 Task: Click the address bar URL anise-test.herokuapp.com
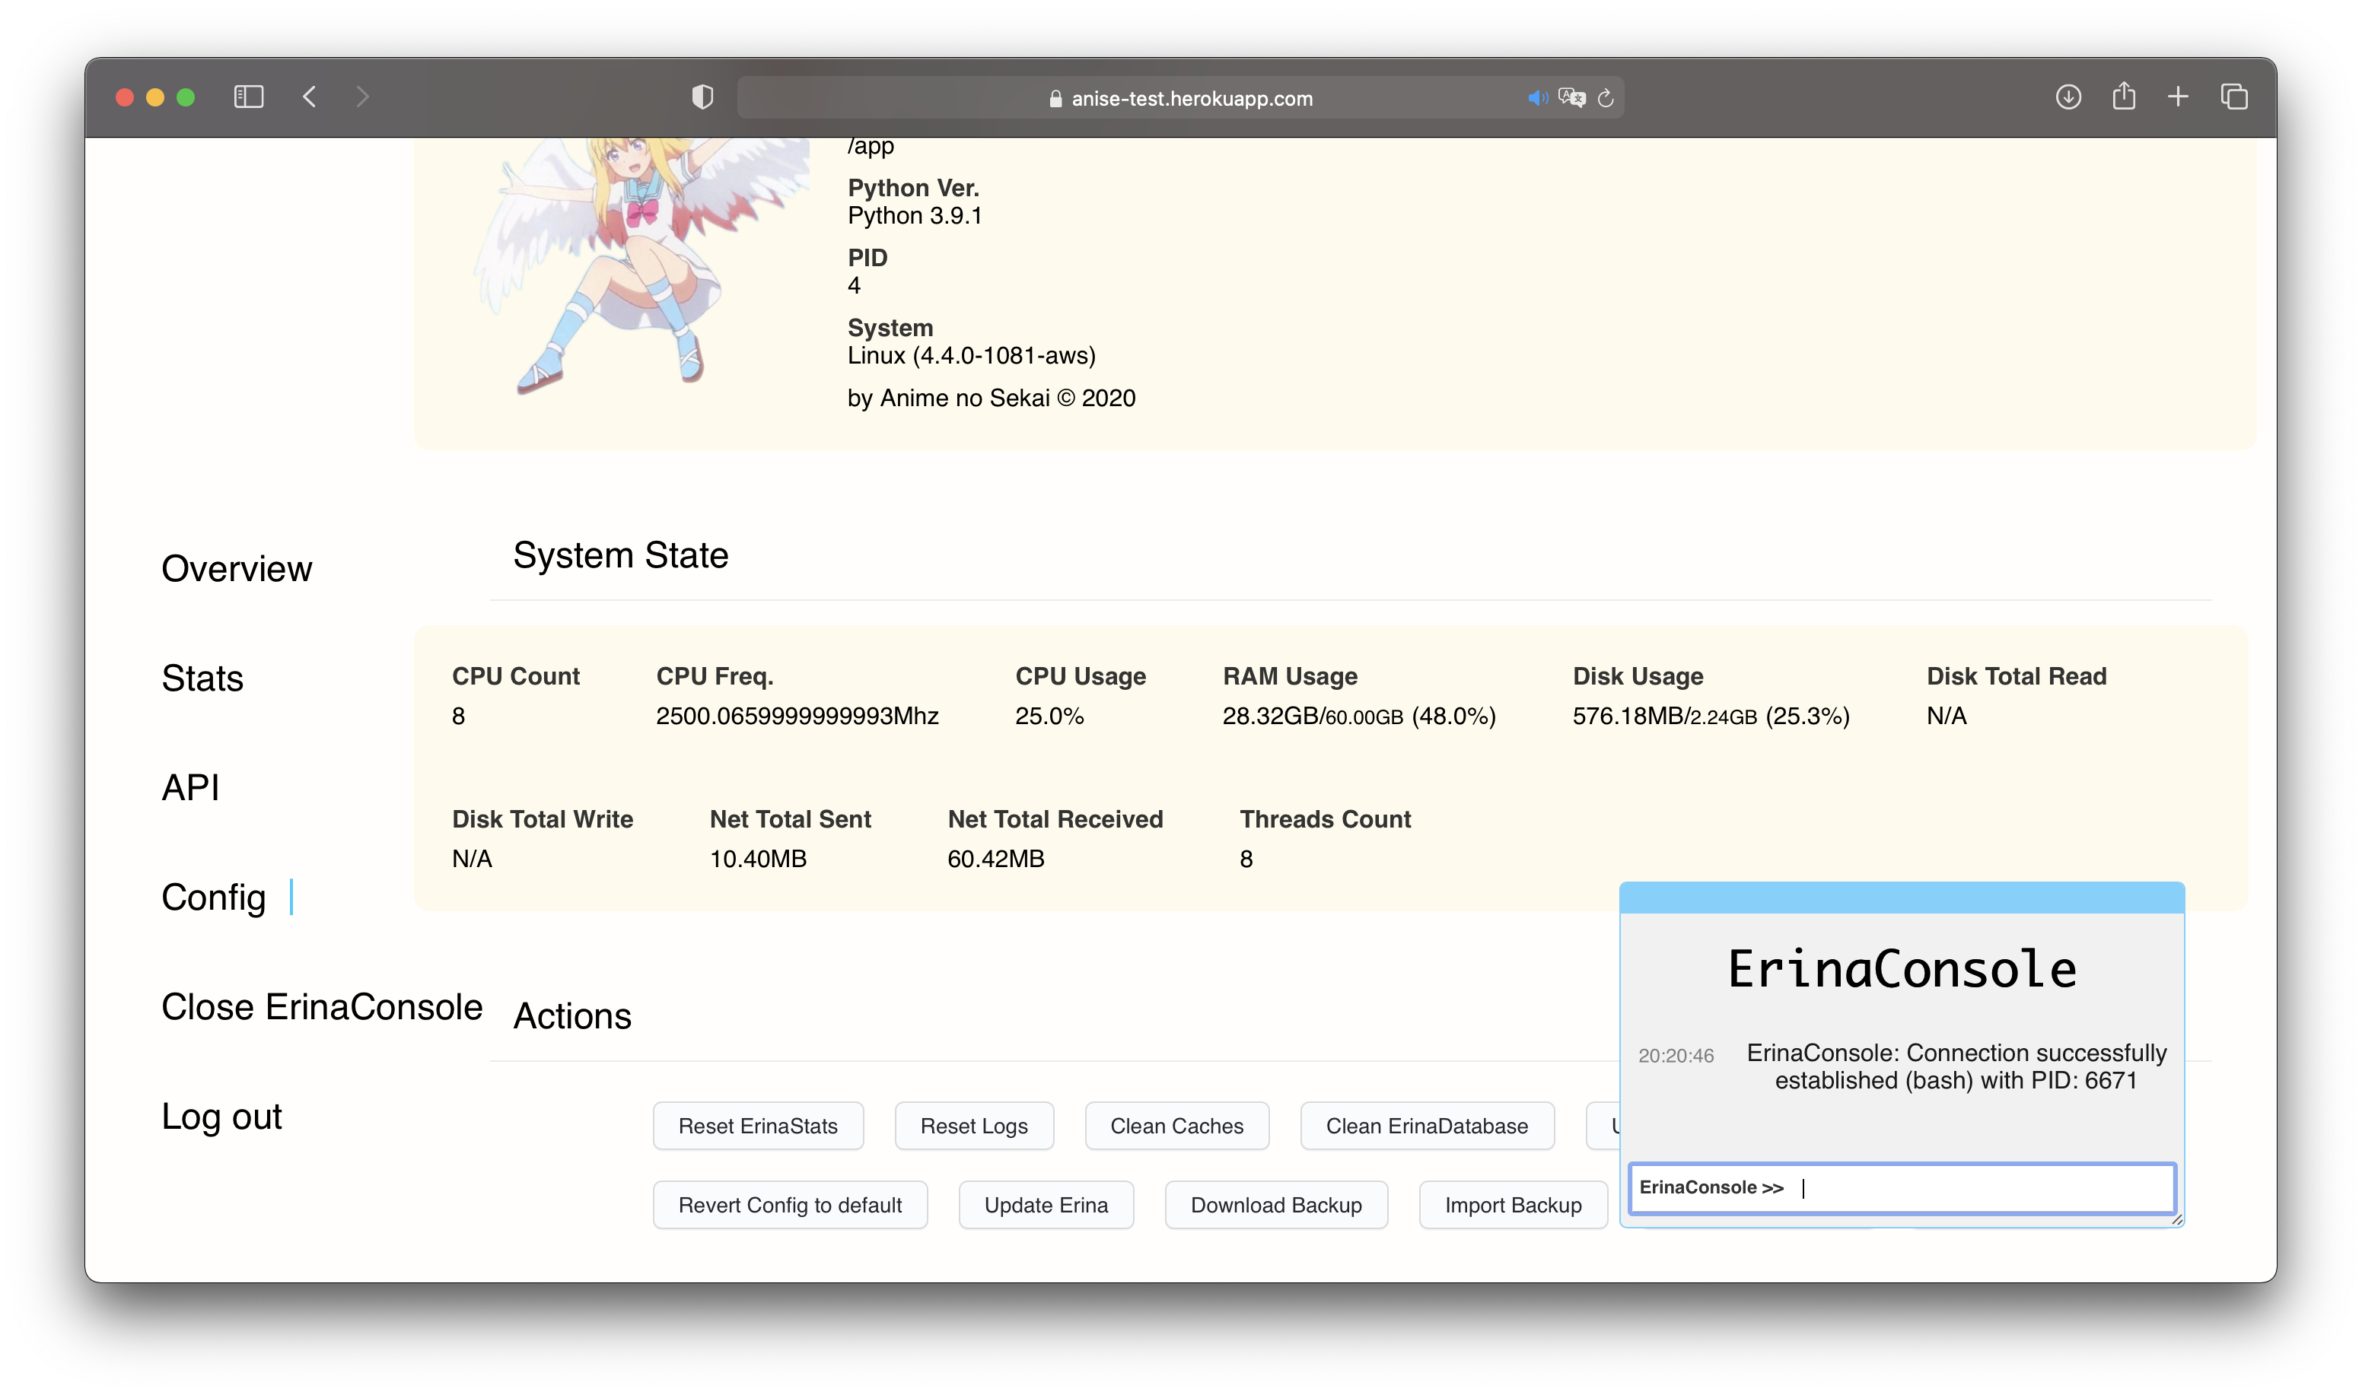(x=1192, y=99)
